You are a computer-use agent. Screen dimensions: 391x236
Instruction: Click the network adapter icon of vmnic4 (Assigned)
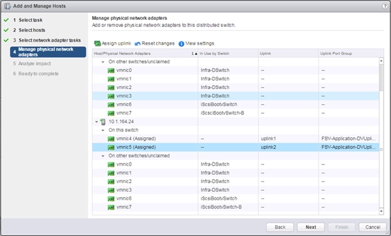click(111, 139)
